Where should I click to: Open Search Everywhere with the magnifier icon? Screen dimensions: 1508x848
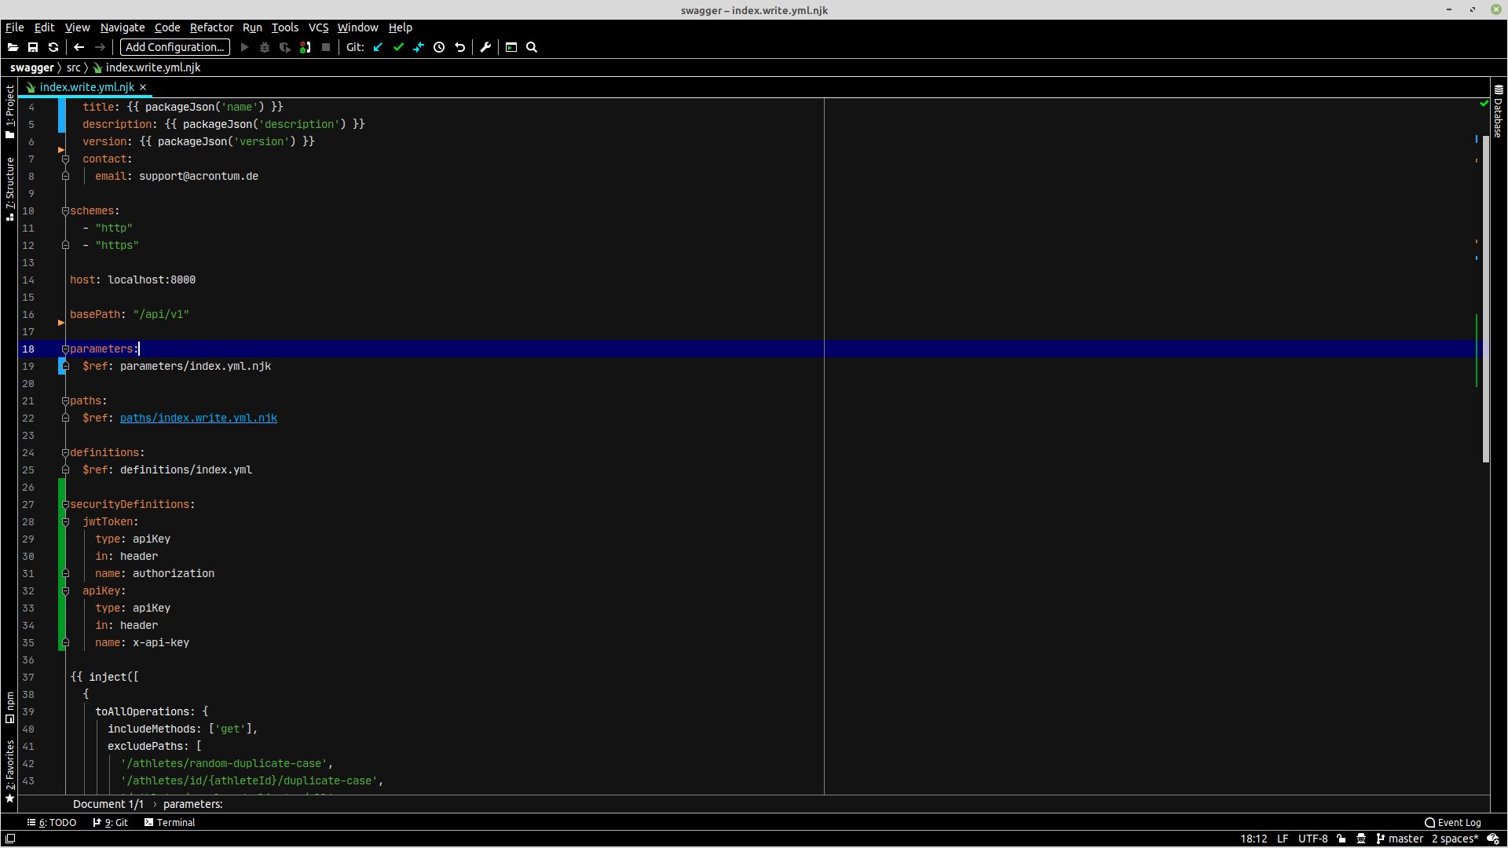(x=532, y=47)
